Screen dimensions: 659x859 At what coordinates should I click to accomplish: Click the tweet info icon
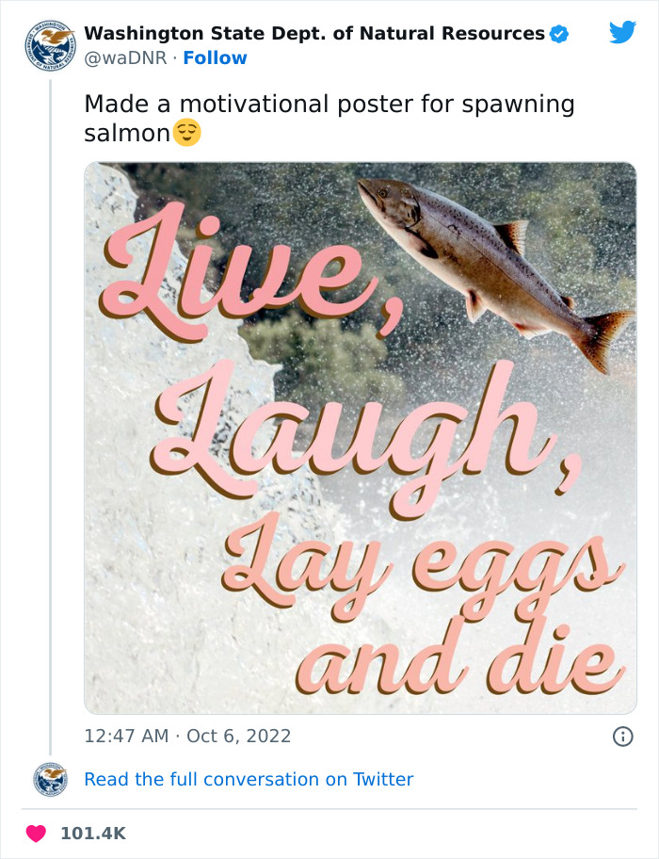tap(623, 737)
